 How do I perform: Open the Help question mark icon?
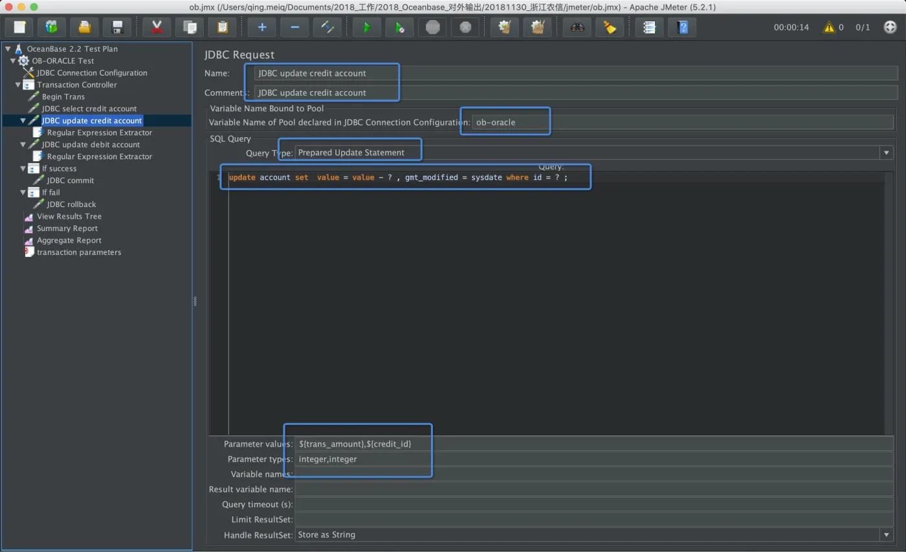(x=682, y=27)
